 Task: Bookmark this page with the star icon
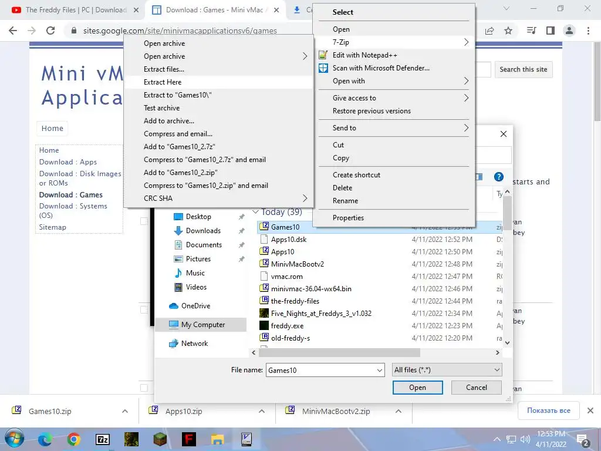508,31
